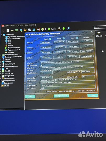Screen dimensions: 106x141
Task: Click the Report page icon in toolbar
Action: coord(8,31)
